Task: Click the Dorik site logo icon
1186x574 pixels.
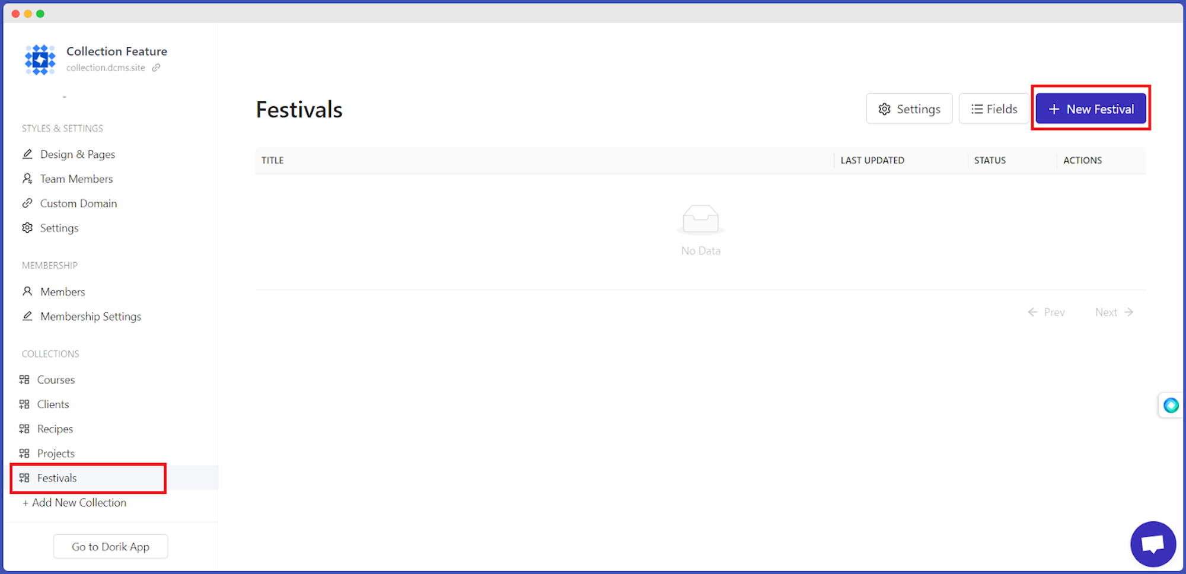Action: click(x=40, y=59)
